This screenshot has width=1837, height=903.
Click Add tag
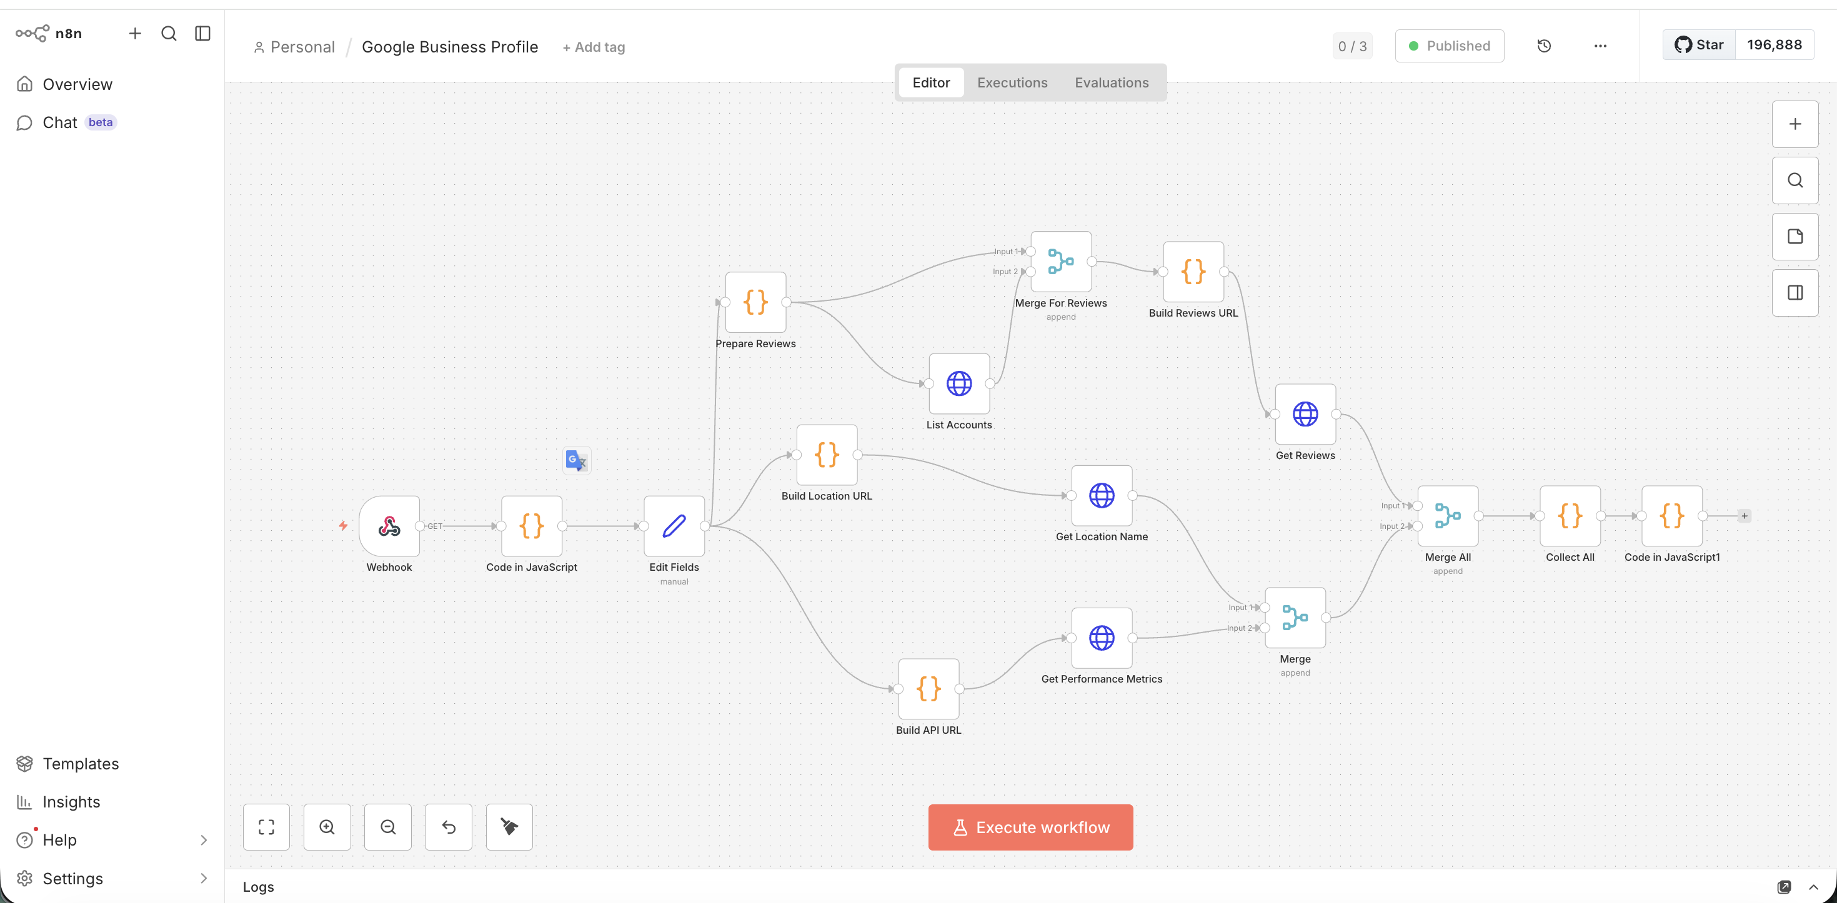[594, 47]
